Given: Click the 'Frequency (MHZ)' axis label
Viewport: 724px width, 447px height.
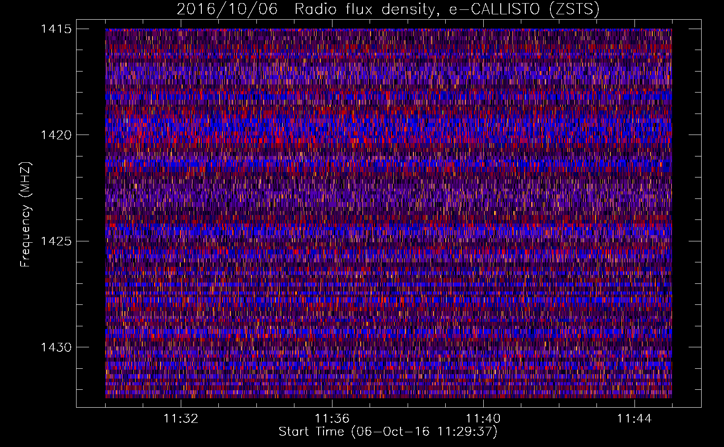Looking at the screenshot, I should point(26,215).
